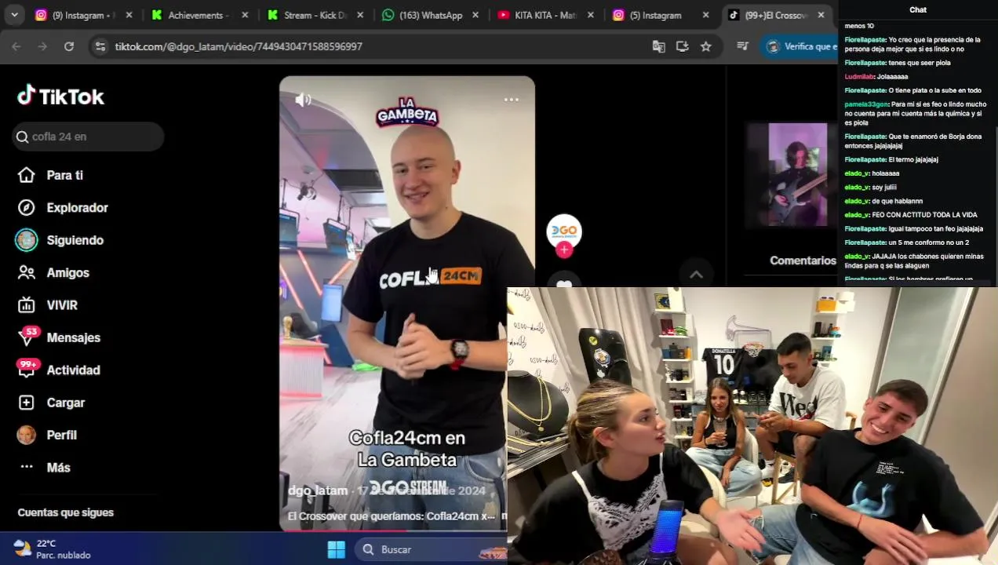The image size is (998, 565).
Task: Reload the TikTok page
Action: [x=69, y=46]
